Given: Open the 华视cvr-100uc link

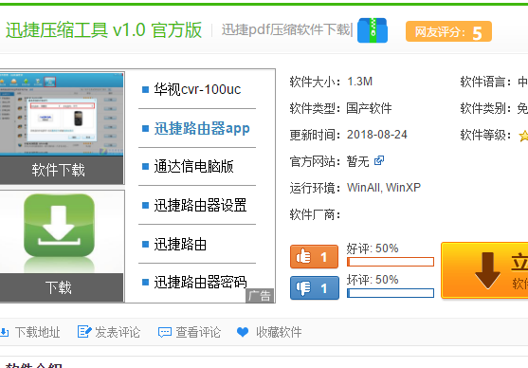Looking at the screenshot, I should pyautogui.click(x=197, y=89).
